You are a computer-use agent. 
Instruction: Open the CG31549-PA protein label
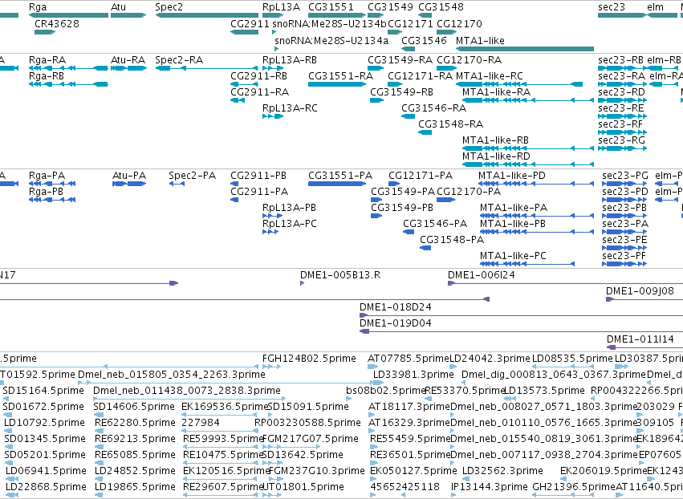(x=403, y=191)
